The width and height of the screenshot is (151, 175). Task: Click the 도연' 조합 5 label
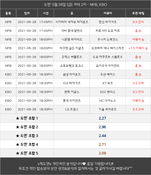[29, 153]
